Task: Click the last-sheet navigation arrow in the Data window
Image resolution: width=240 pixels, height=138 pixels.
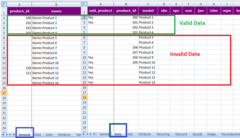Action: point(94,134)
